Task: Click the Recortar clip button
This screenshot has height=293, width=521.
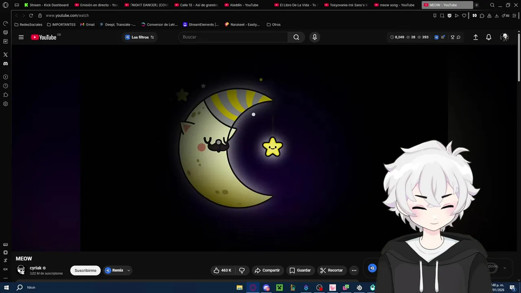Action: coord(332,270)
